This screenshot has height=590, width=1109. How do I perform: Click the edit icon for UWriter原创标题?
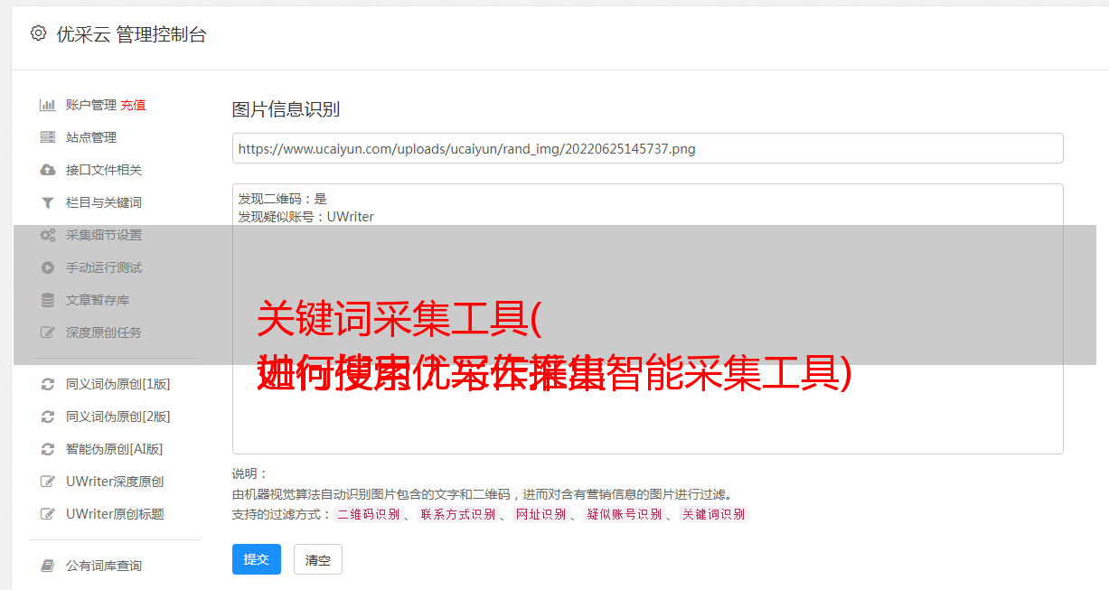[48, 514]
